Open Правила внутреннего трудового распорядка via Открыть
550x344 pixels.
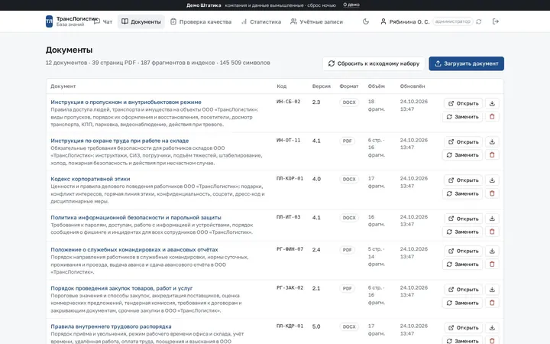[464, 327]
